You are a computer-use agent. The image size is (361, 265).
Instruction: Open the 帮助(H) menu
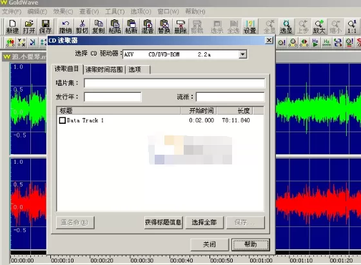(x=195, y=12)
